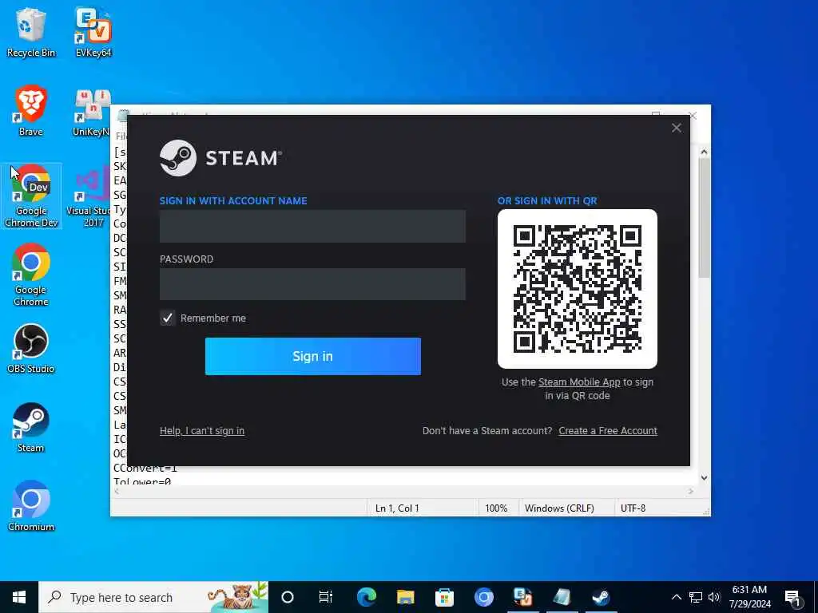Launch the EVKey64 desktop shortcut
Image resolution: width=818 pixels, height=613 pixels.
pos(93,32)
